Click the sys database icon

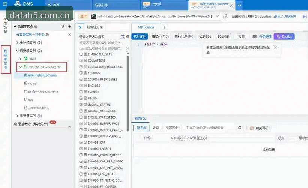pos(25,100)
